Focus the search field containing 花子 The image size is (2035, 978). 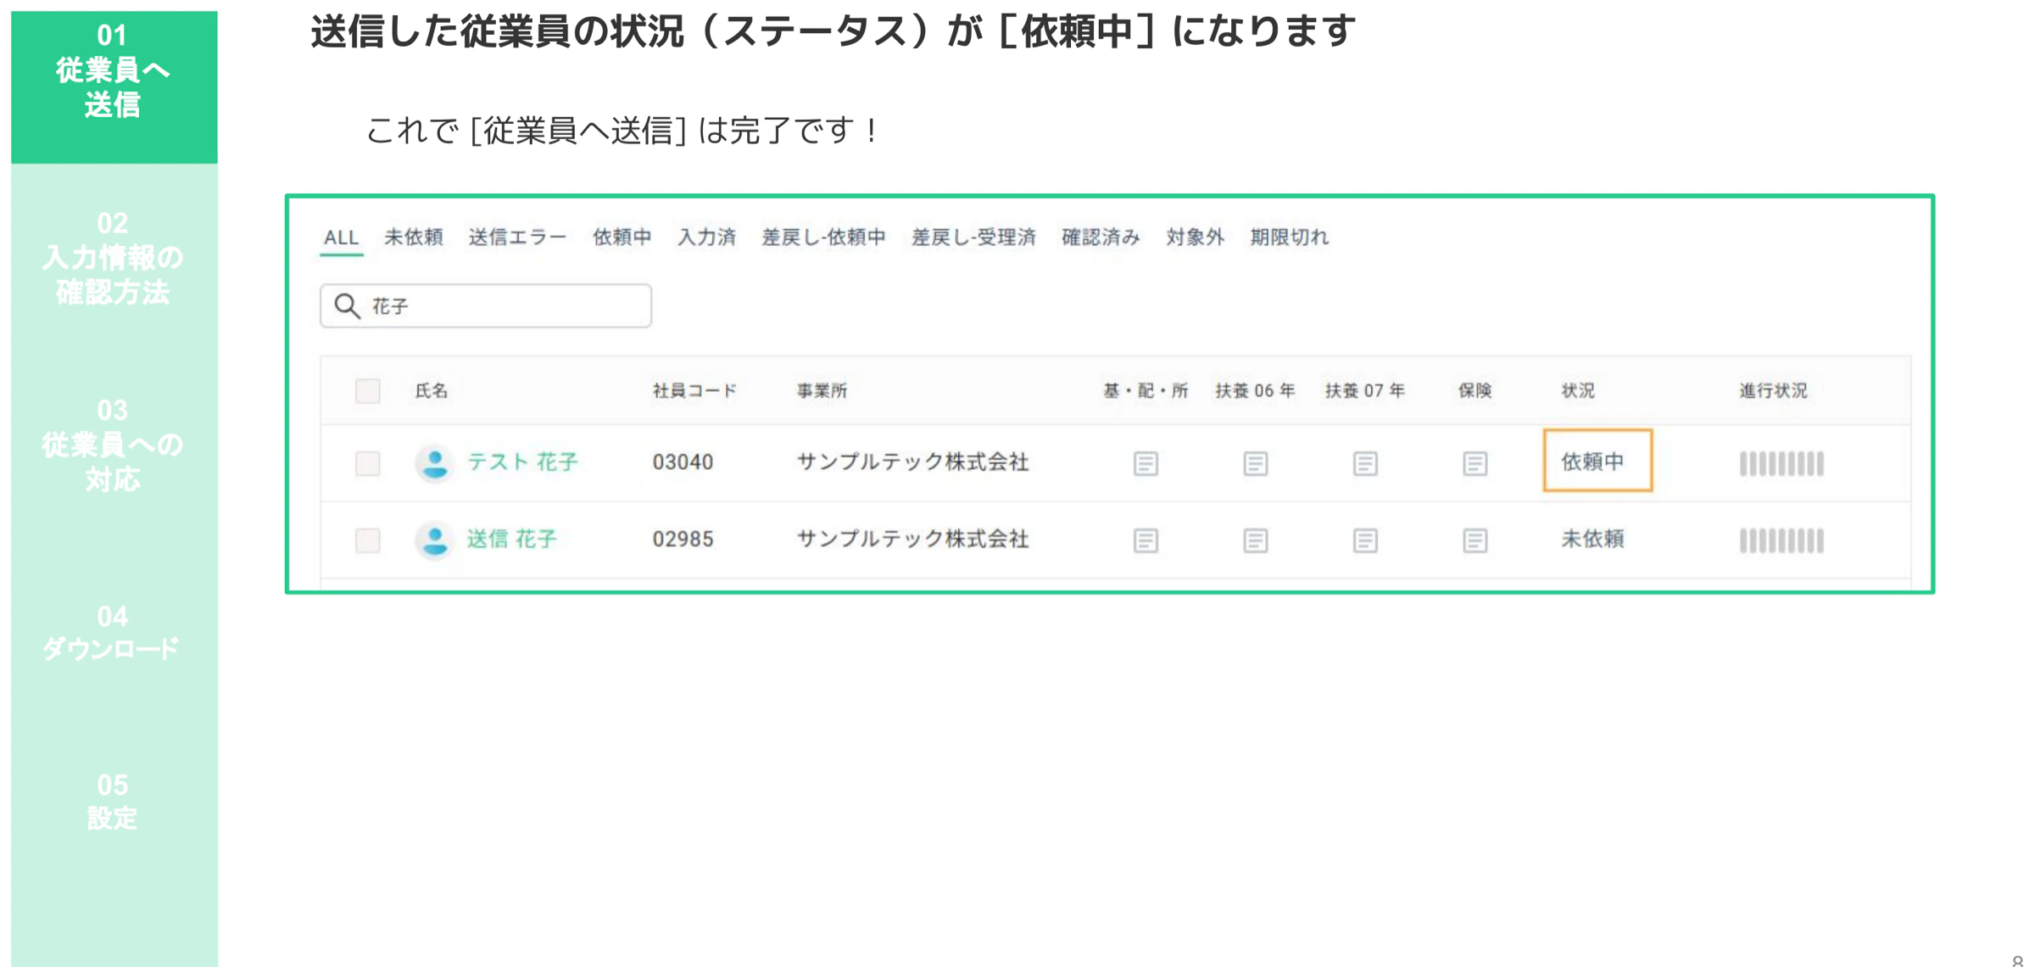click(x=486, y=306)
